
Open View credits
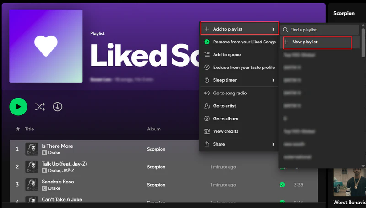239,131
